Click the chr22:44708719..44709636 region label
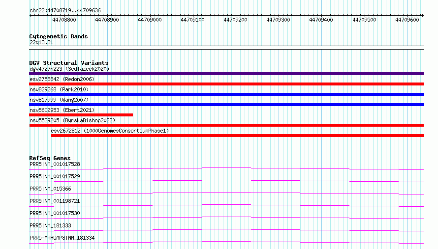The image size is (438, 249). coord(65,10)
